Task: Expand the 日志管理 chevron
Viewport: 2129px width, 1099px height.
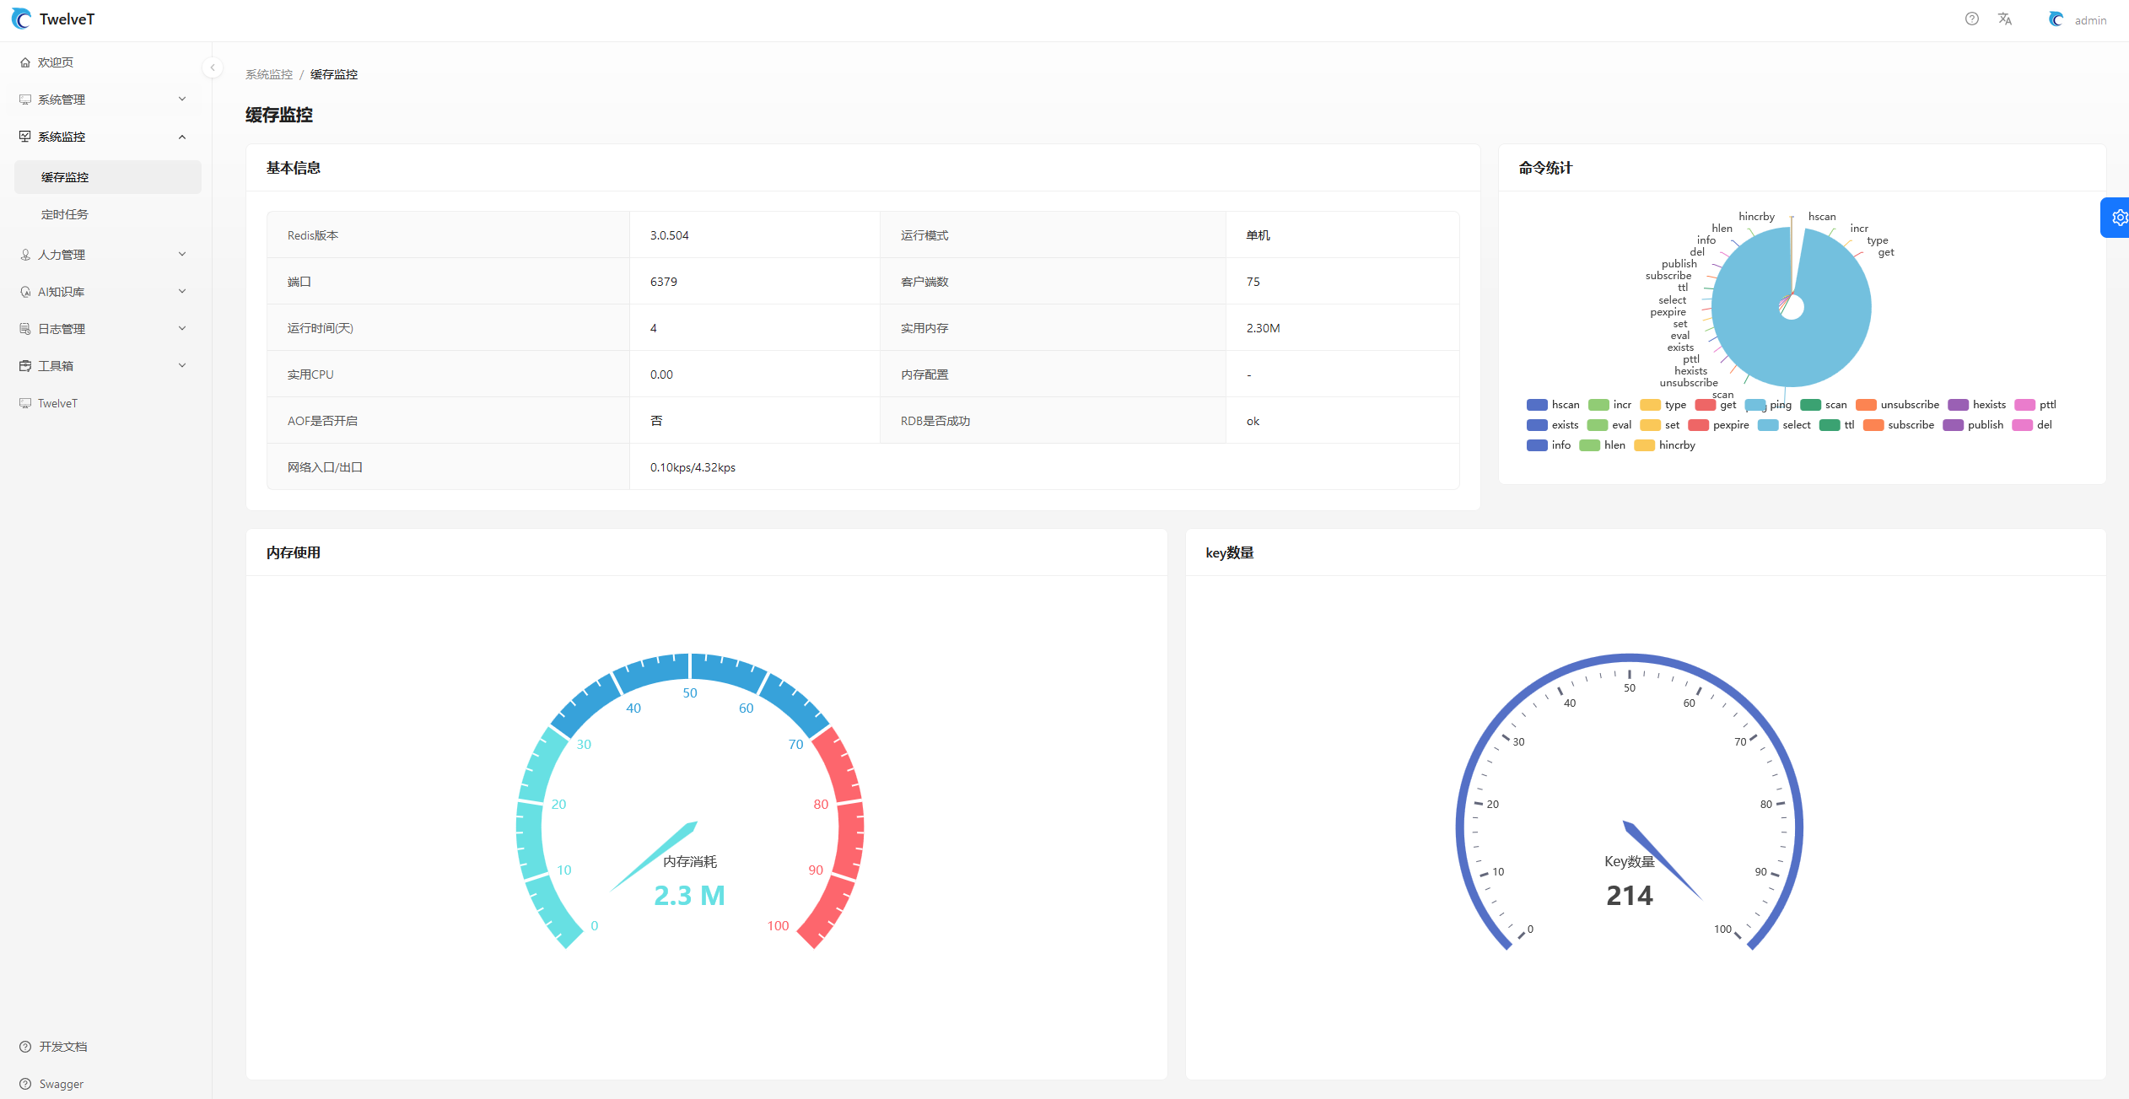Action: point(182,329)
